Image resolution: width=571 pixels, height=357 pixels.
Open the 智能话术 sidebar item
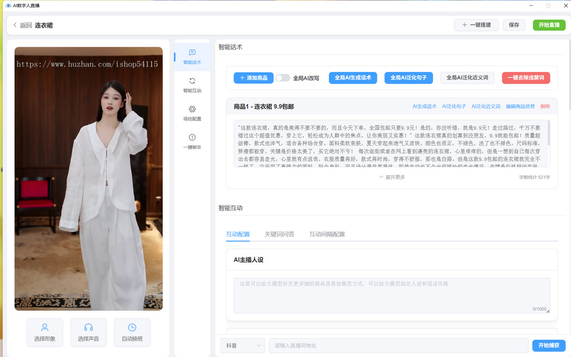pos(192,57)
